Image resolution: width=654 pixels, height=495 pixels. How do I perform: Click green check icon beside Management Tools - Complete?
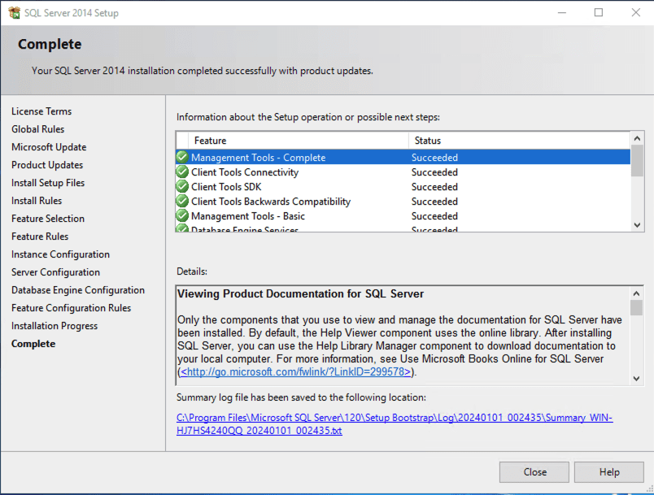tap(183, 158)
